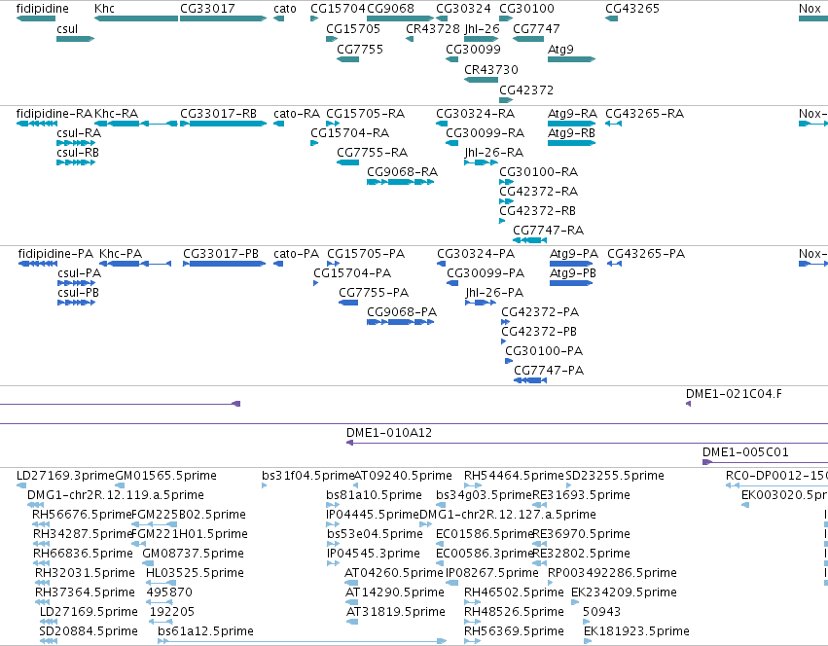Click the Khc-RA transcript label
The width and height of the screenshot is (828, 646).
pyautogui.click(x=116, y=114)
